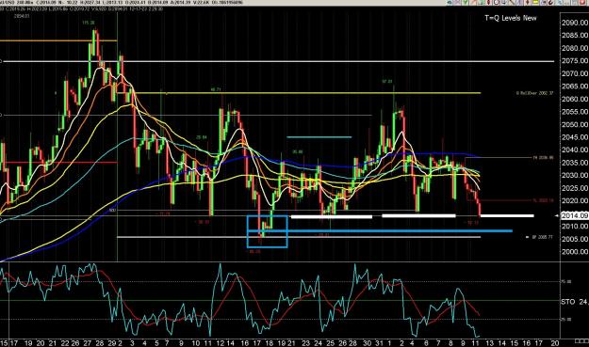
Task: Click the 2070.00 price axis label
Action: coord(575,73)
